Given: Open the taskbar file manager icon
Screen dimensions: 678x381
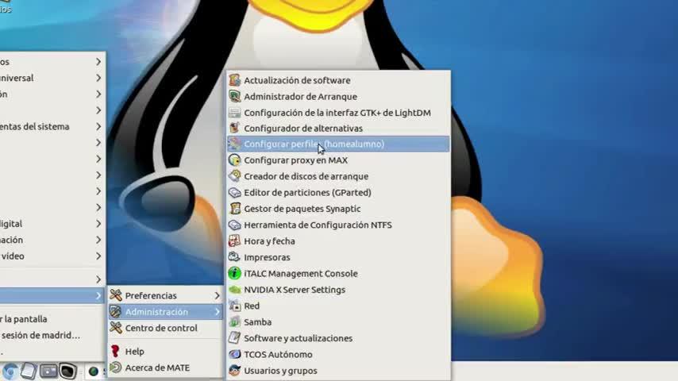Looking at the screenshot, I should point(48,371).
